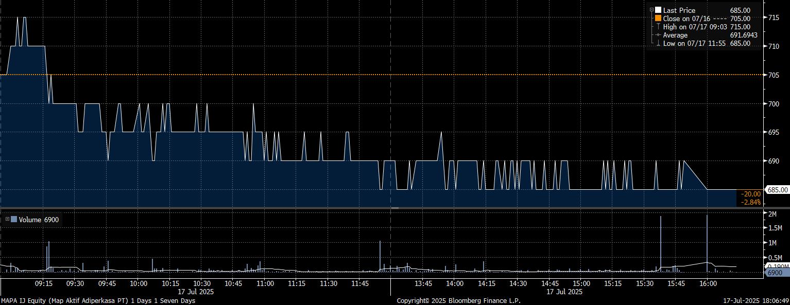Click the orange Close on 07/16 swatch
Screen dimensions: 790x305
(658, 19)
